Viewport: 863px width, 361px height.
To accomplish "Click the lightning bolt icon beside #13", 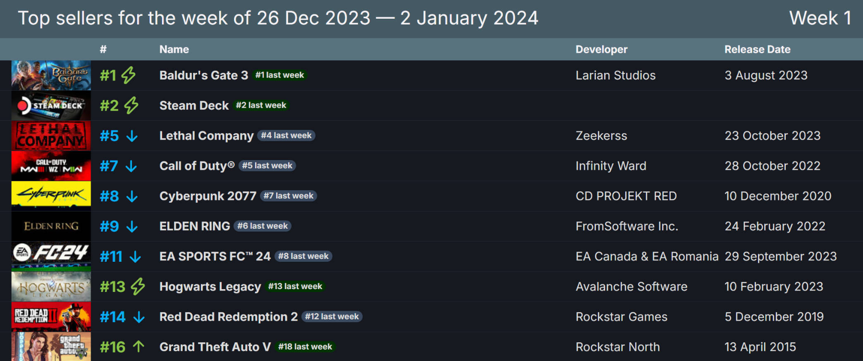I will pos(138,287).
